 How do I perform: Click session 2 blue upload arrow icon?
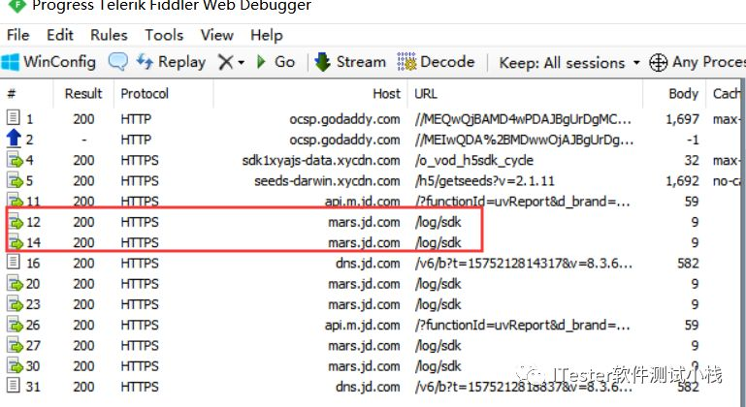14,139
